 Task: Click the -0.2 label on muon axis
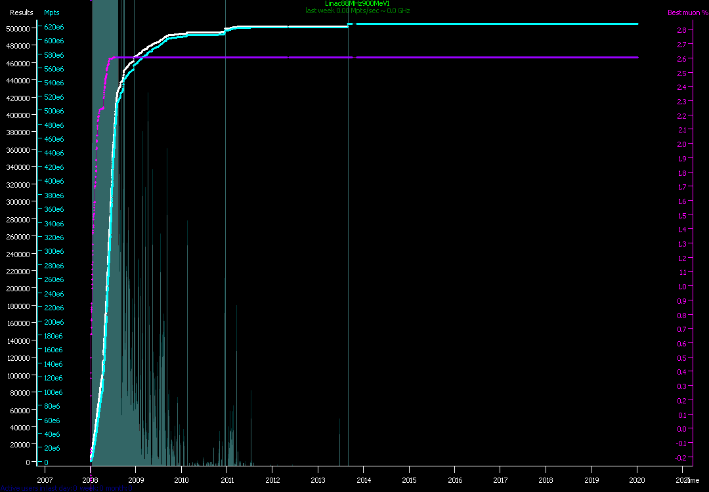point(681,458)
